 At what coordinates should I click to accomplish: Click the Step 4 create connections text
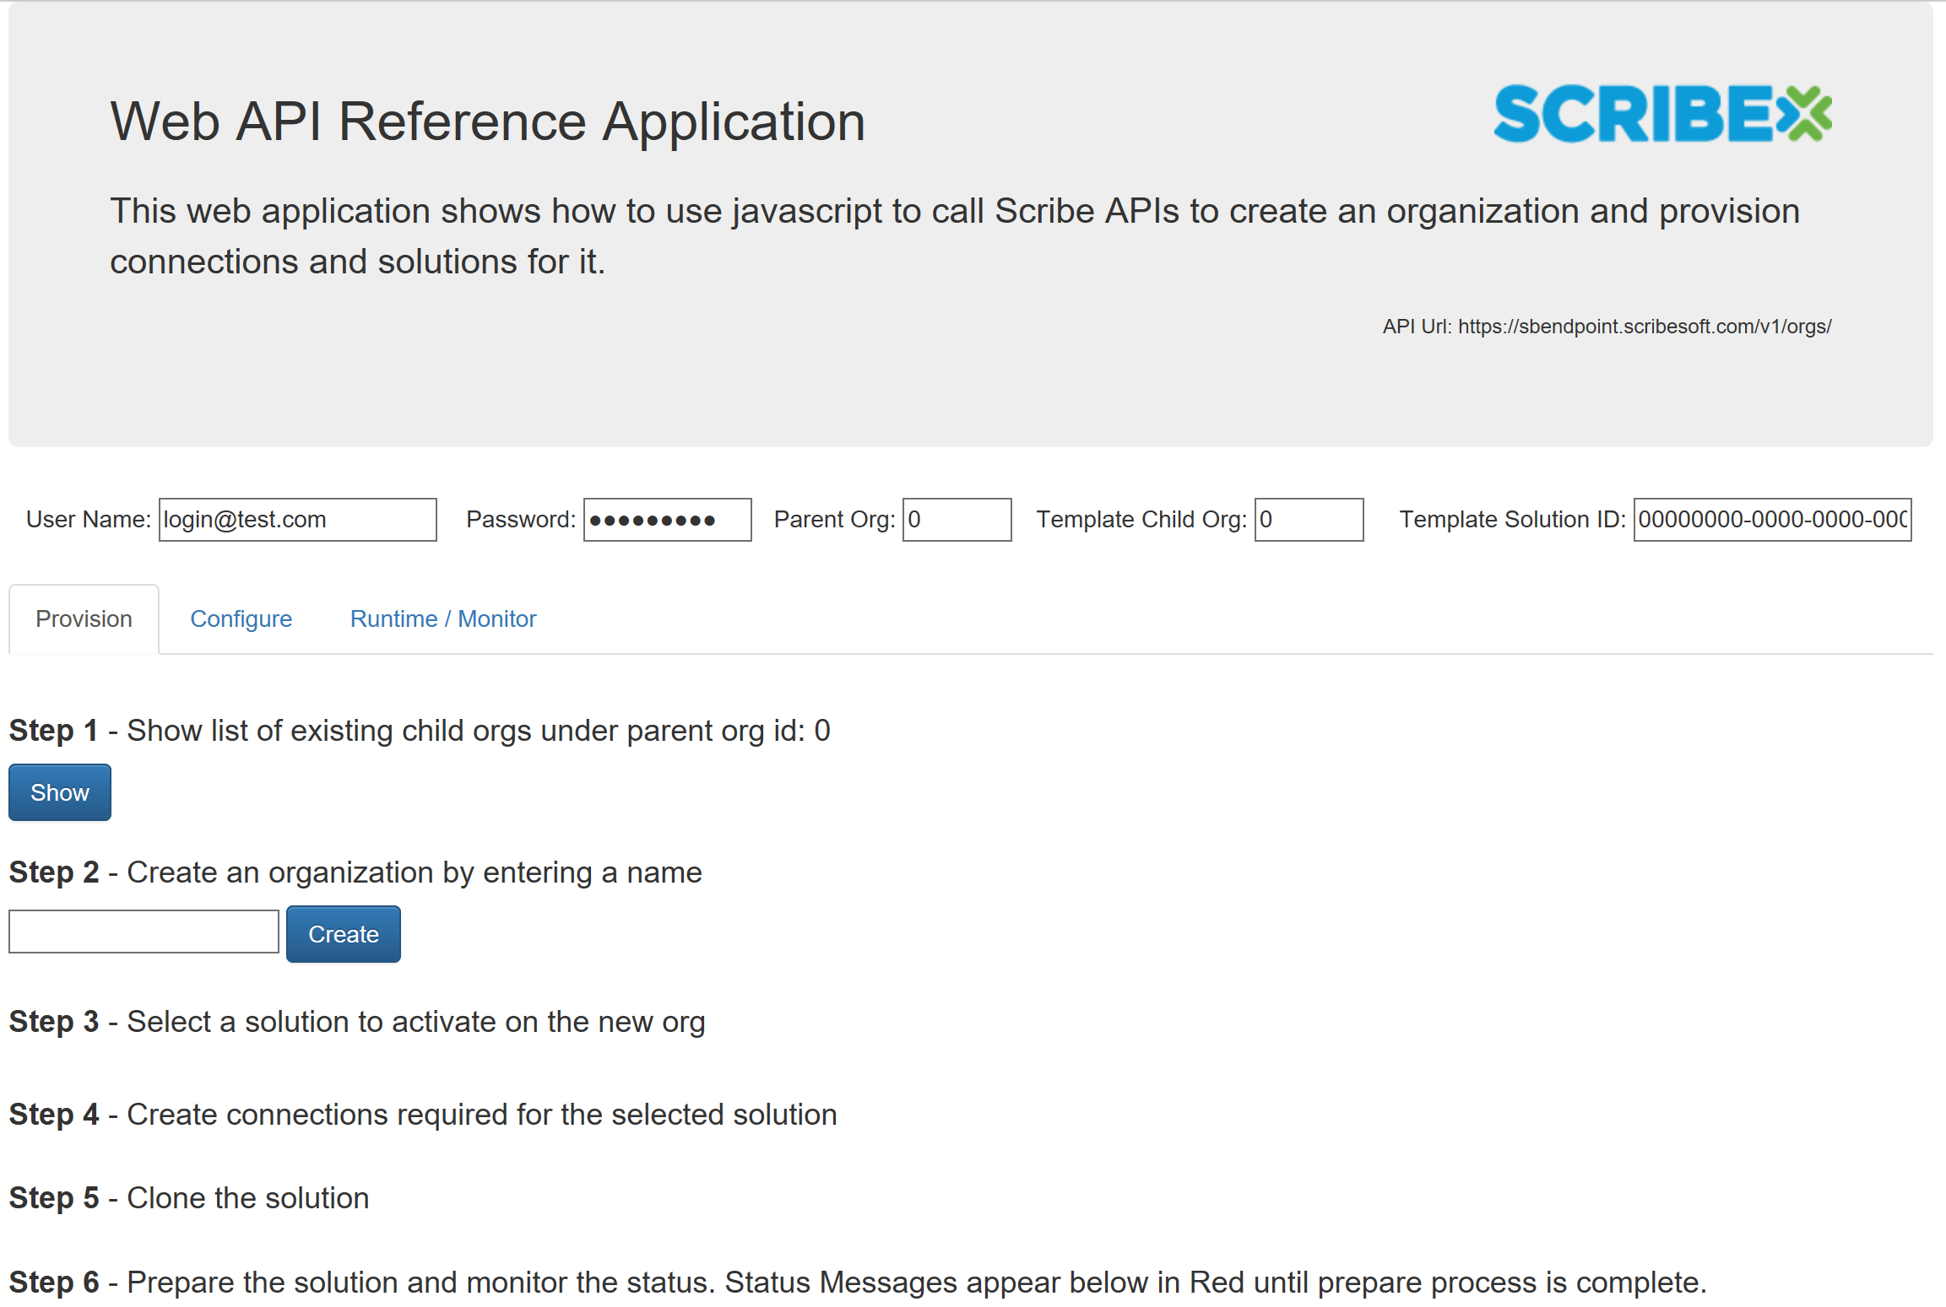[x=423, y=1115]
